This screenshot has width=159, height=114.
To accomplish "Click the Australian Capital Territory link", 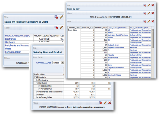I will pyautogui.click(x=118, y=35).
